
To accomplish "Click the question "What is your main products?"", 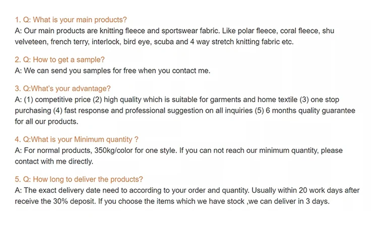I will (x=71, y=20).
